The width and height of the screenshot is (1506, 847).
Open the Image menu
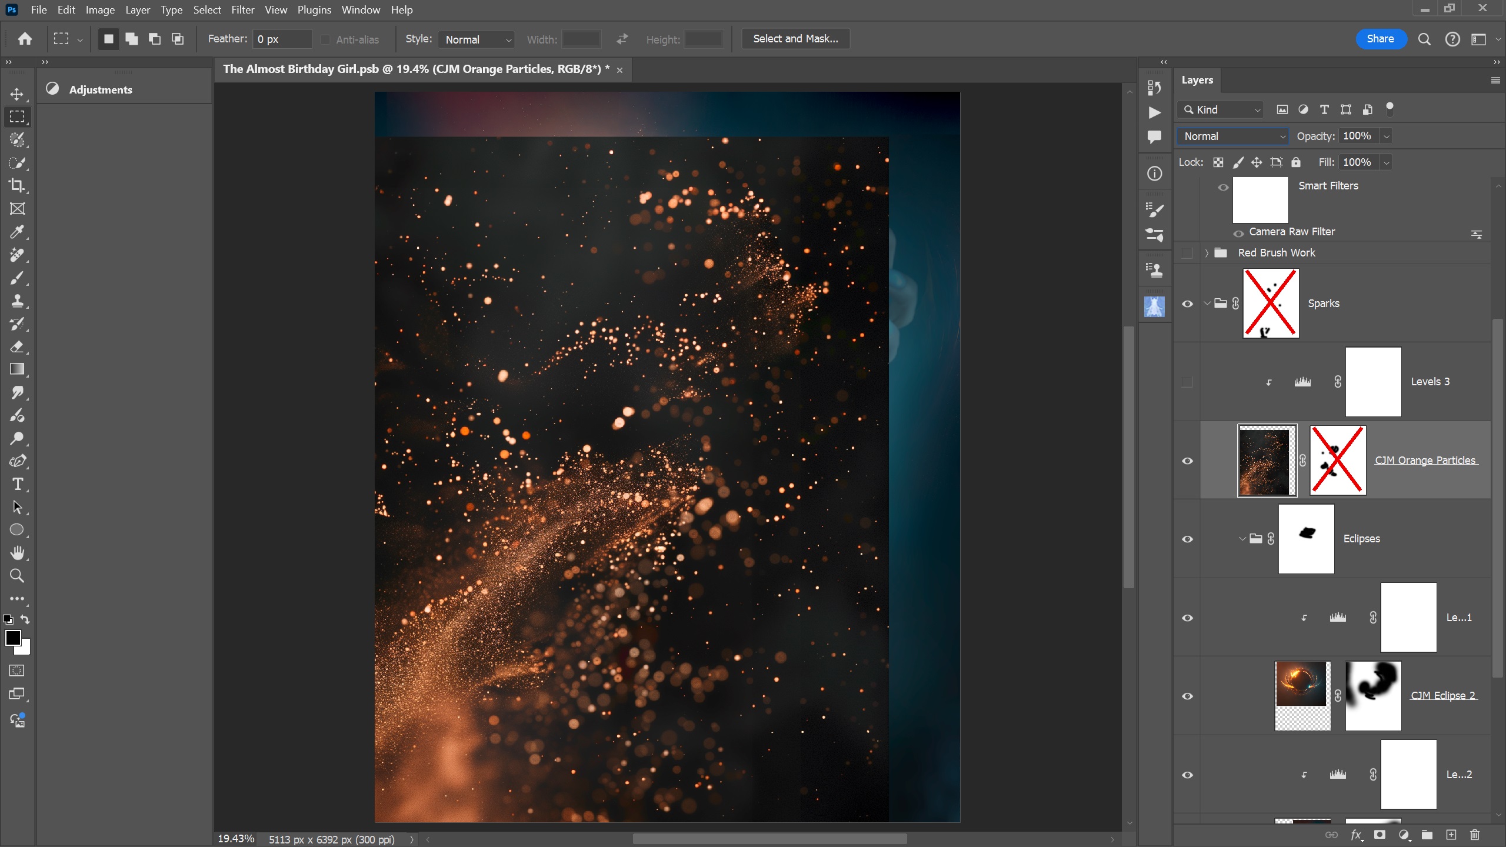pyautogui.click(x=100, y=10)
